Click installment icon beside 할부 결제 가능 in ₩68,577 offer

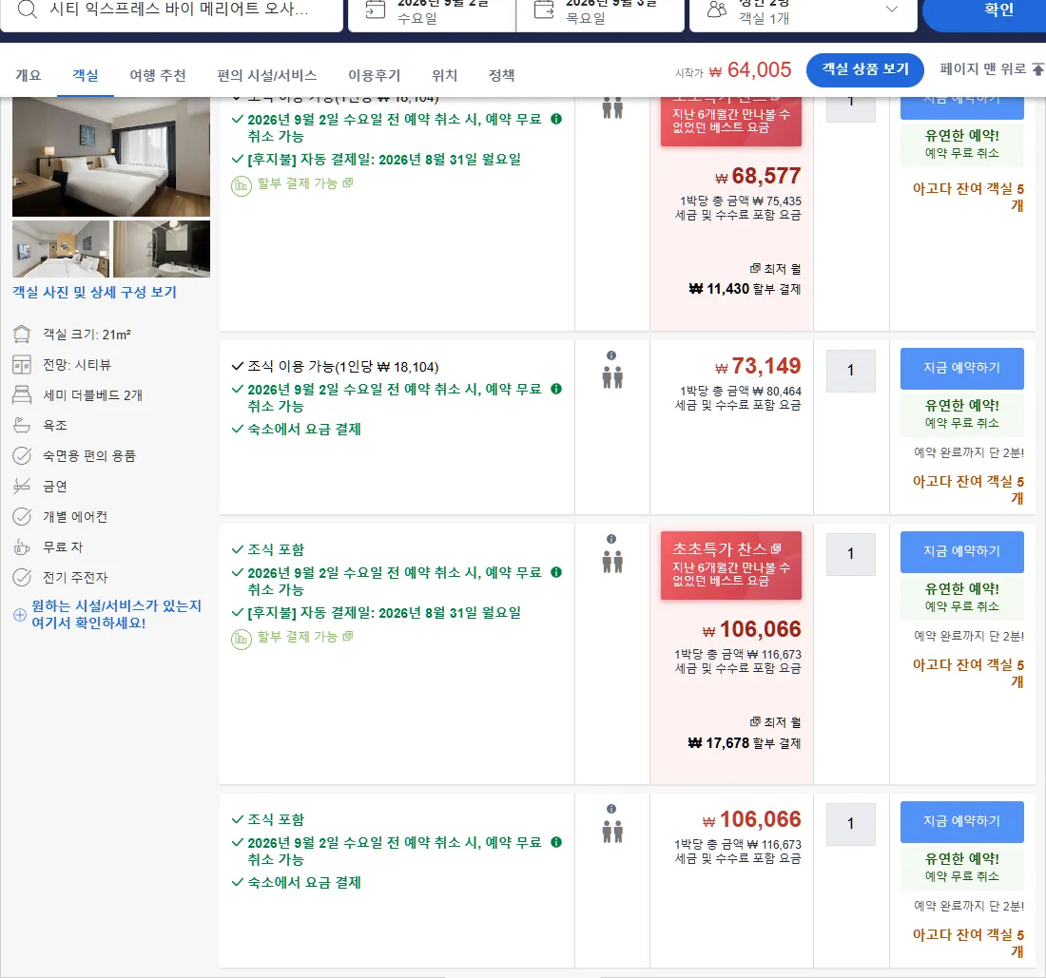241,185
